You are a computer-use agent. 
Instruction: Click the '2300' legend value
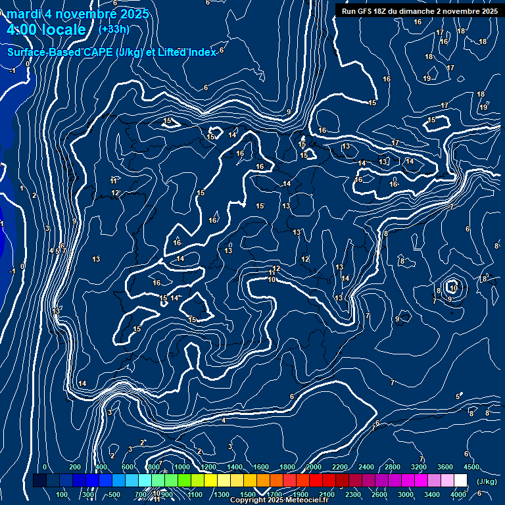[x=353, y=494]
